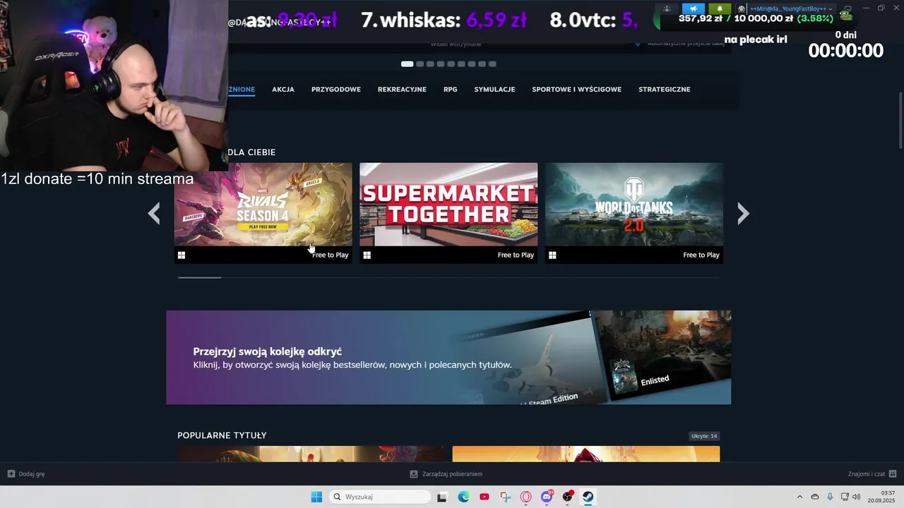Launch Microsoft Edge from taskbar
This screenshot has height=508, width=904.
463,497
